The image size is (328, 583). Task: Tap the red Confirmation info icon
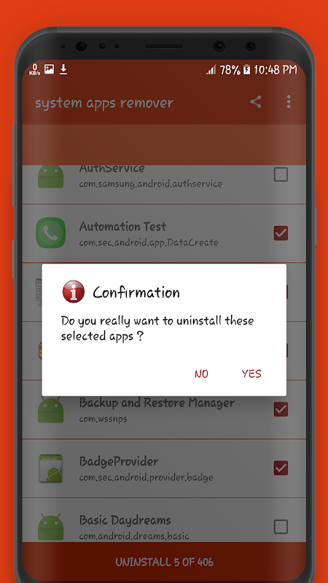coord(74,291)
